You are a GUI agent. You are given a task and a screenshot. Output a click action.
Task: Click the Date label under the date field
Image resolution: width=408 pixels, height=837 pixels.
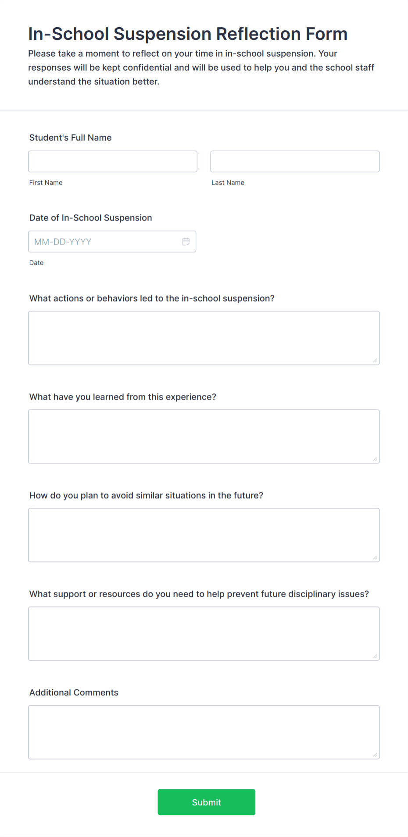[x=36, y=262]
